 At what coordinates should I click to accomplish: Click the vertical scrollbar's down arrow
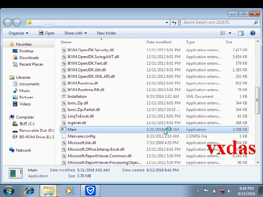[x=258, y=163]
